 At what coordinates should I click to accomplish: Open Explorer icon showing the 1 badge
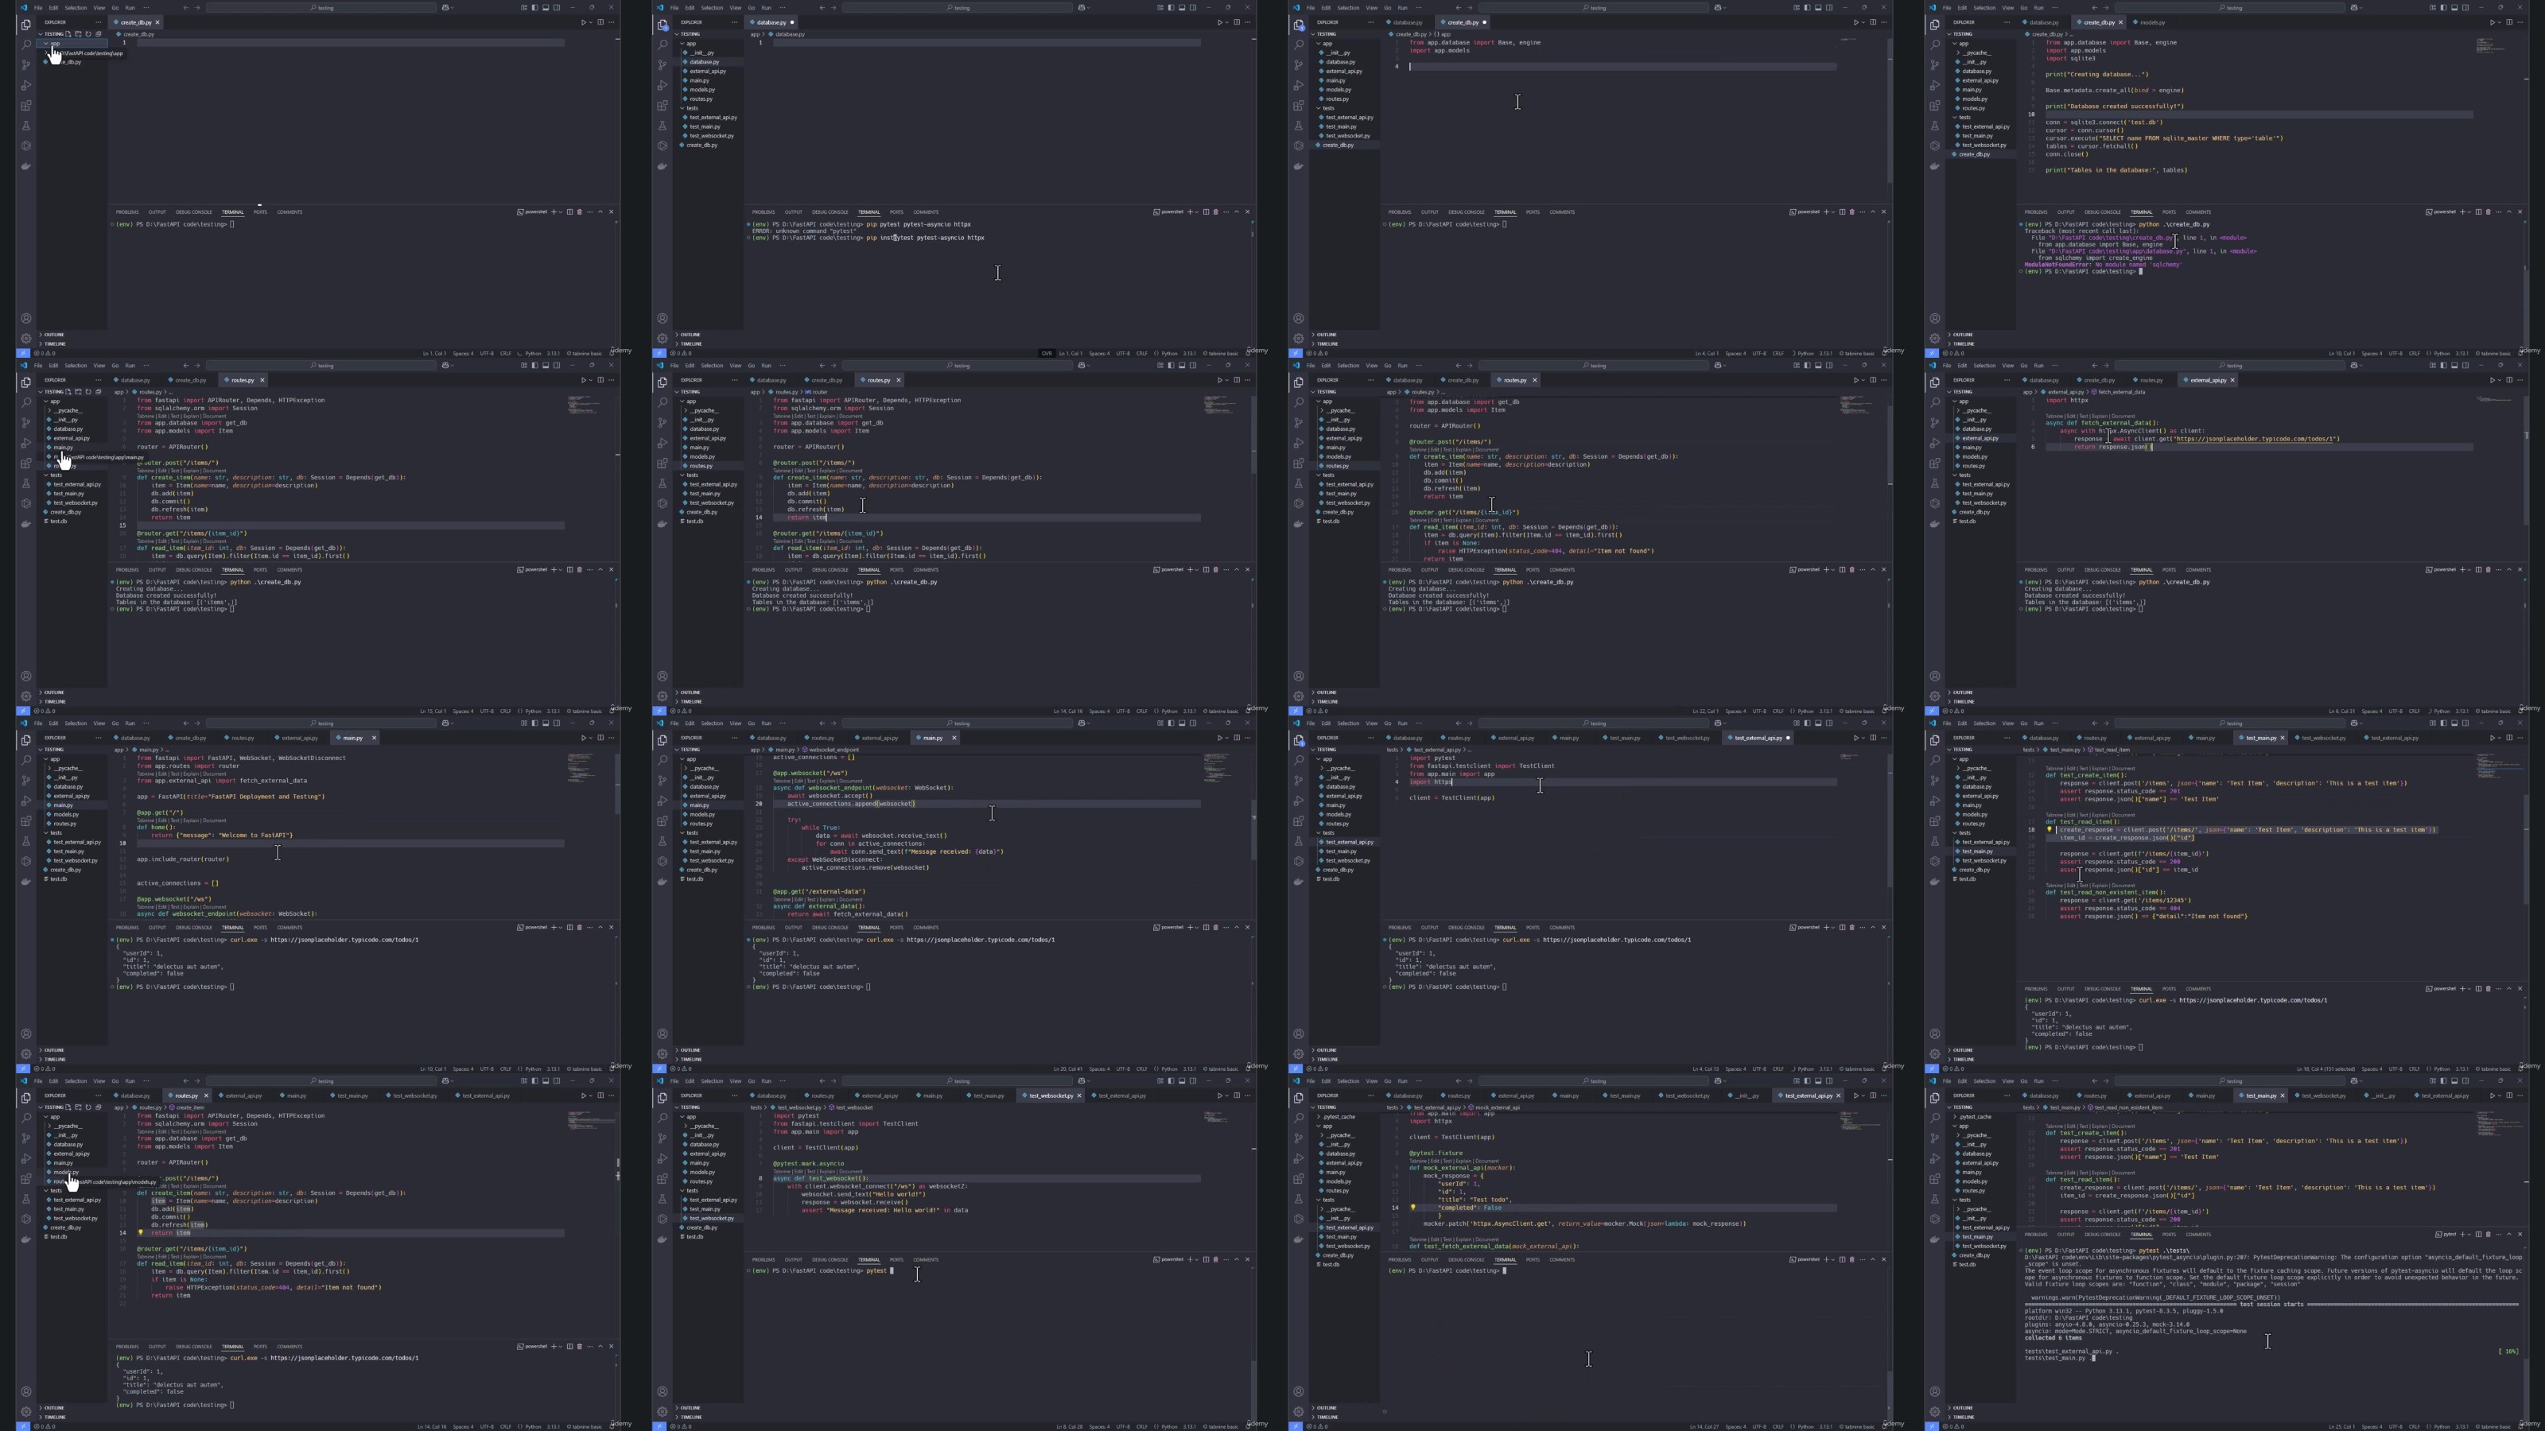[x=662, y=25]
